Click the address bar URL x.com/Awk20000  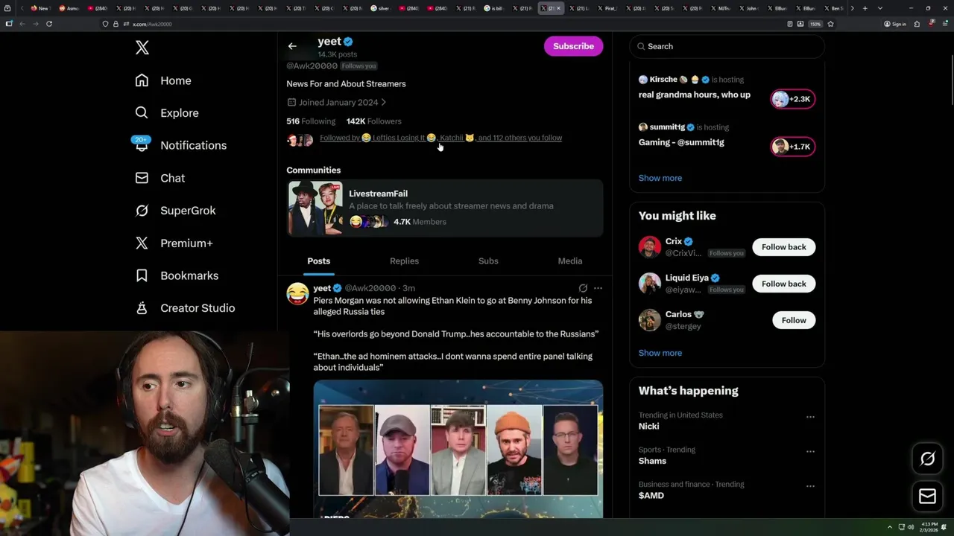point(152,24)
